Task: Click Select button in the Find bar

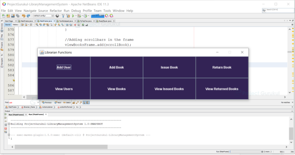Action: (x=67, y=103)
